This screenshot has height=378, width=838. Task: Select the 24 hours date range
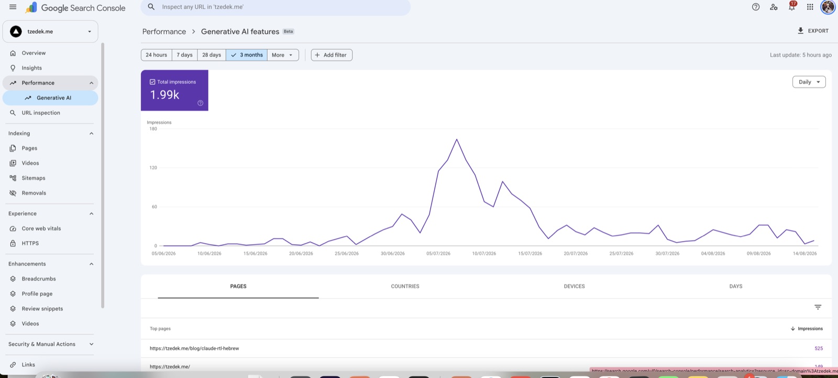click(x=157, y=55)
